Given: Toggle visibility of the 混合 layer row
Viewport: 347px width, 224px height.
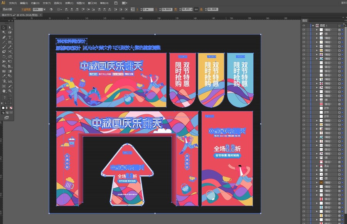Looking at the screenshot, I should click(x=304, y=166).
